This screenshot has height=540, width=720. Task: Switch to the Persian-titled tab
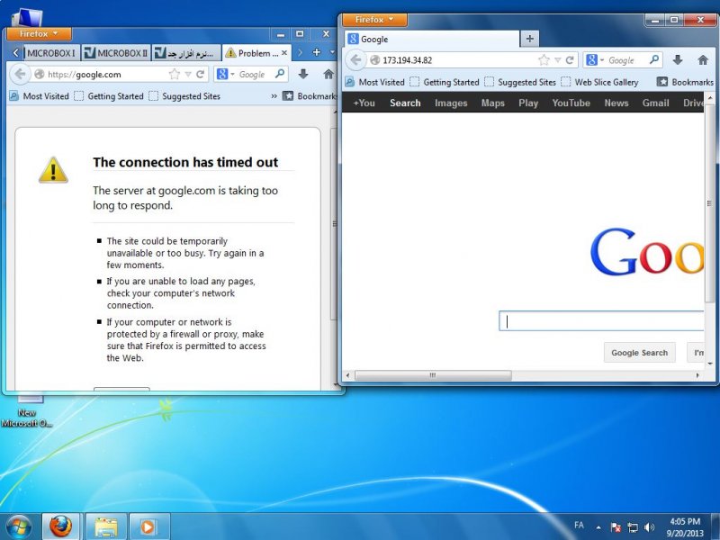click(x=186, y=53)
